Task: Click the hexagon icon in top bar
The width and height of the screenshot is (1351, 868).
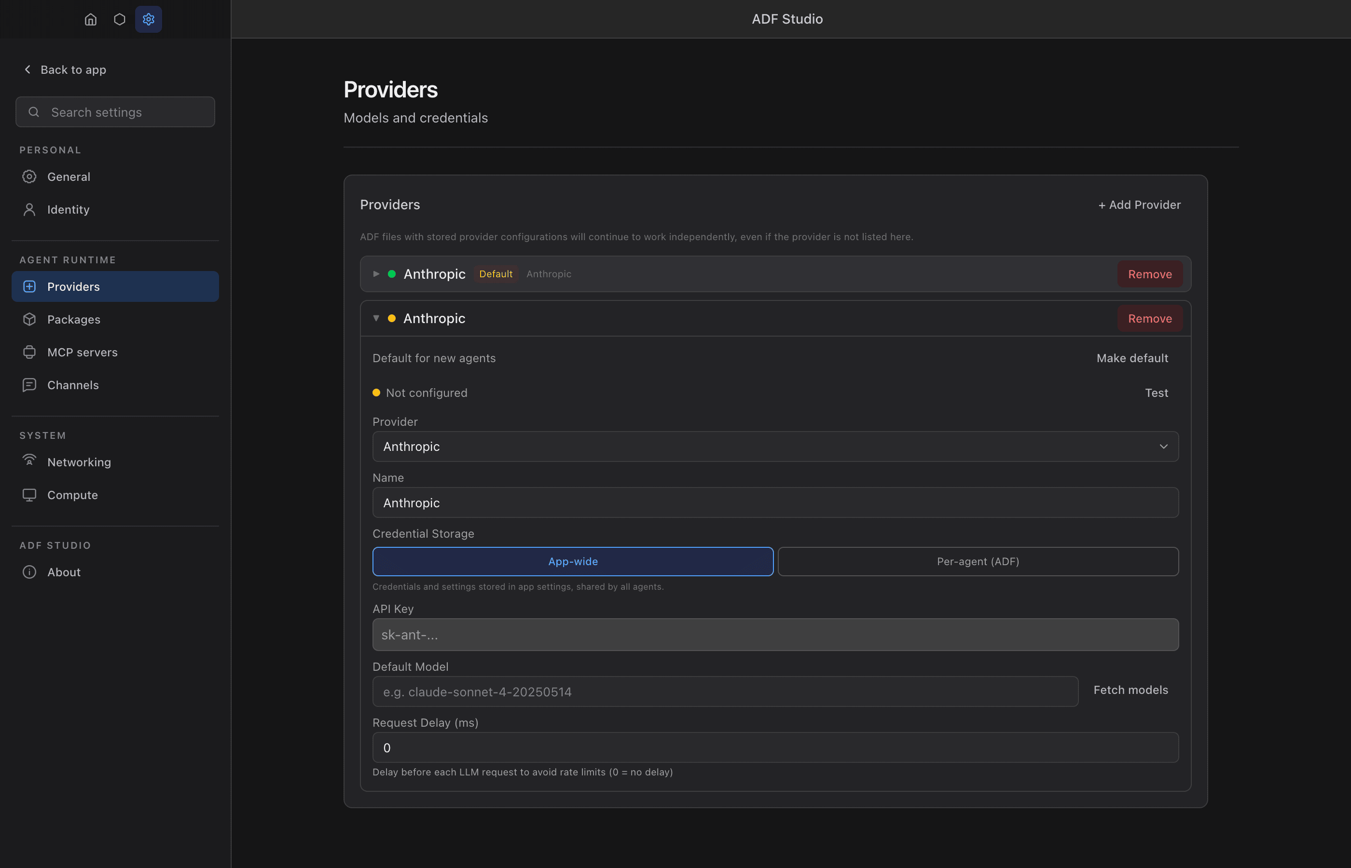Action: point(120,19)
